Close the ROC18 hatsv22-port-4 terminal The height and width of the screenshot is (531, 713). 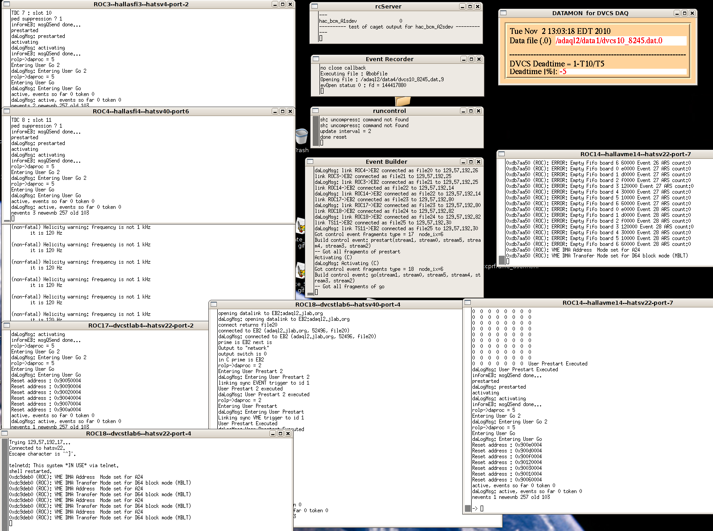(288, 433)
